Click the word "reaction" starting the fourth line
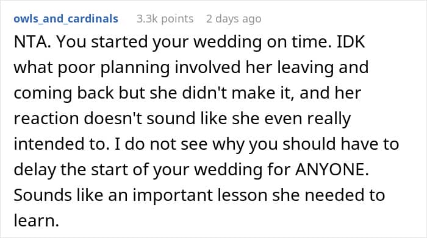The height and width of the screenshot is (238, 427). pos(46,119)
